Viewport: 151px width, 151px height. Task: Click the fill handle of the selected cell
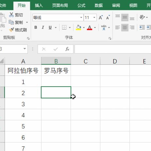71,98
